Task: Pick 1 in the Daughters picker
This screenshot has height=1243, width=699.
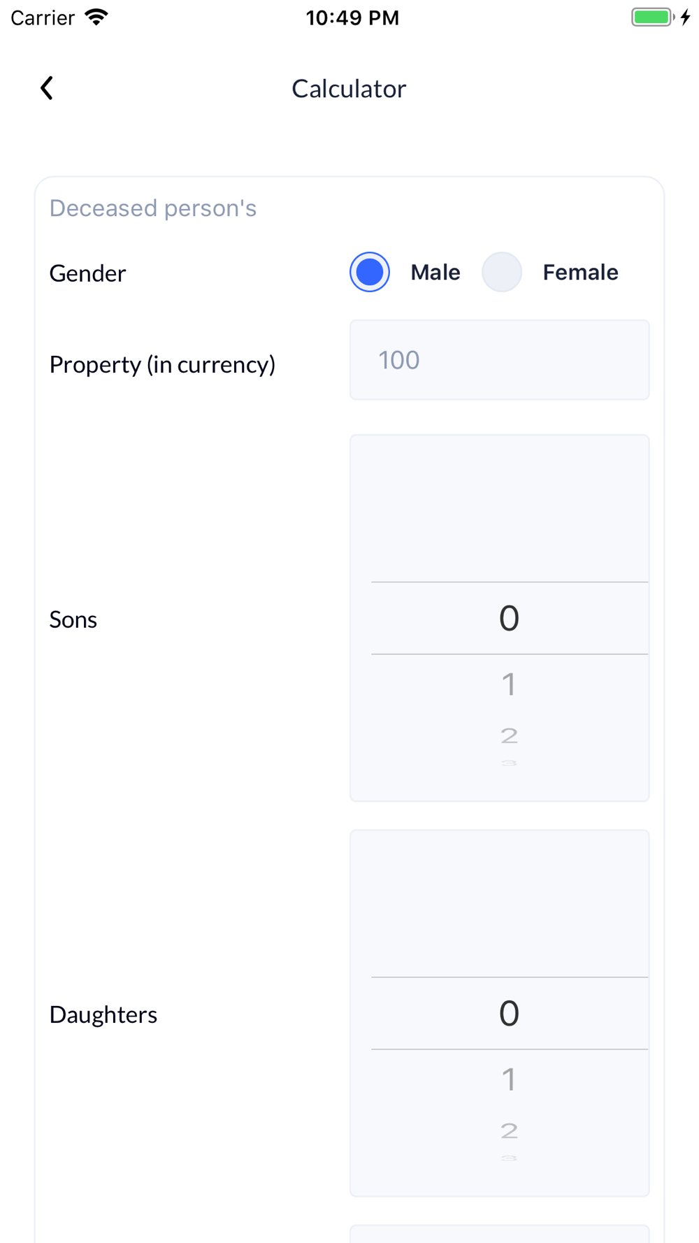Action: pyautogui.click(x=509, y=1079)
